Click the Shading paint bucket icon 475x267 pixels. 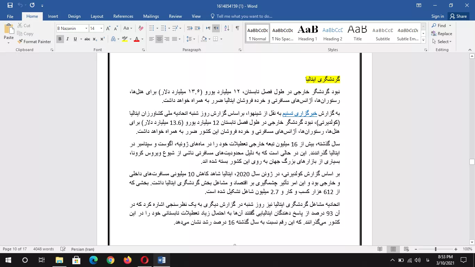coord(204,39)
